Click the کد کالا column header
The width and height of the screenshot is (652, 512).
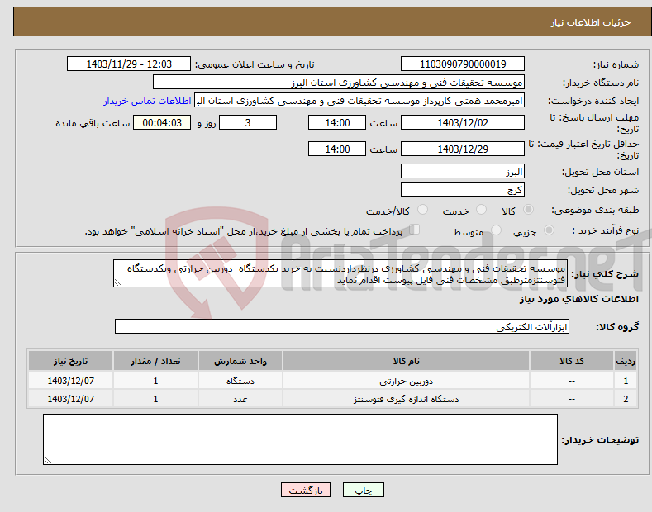coord(572,361)
